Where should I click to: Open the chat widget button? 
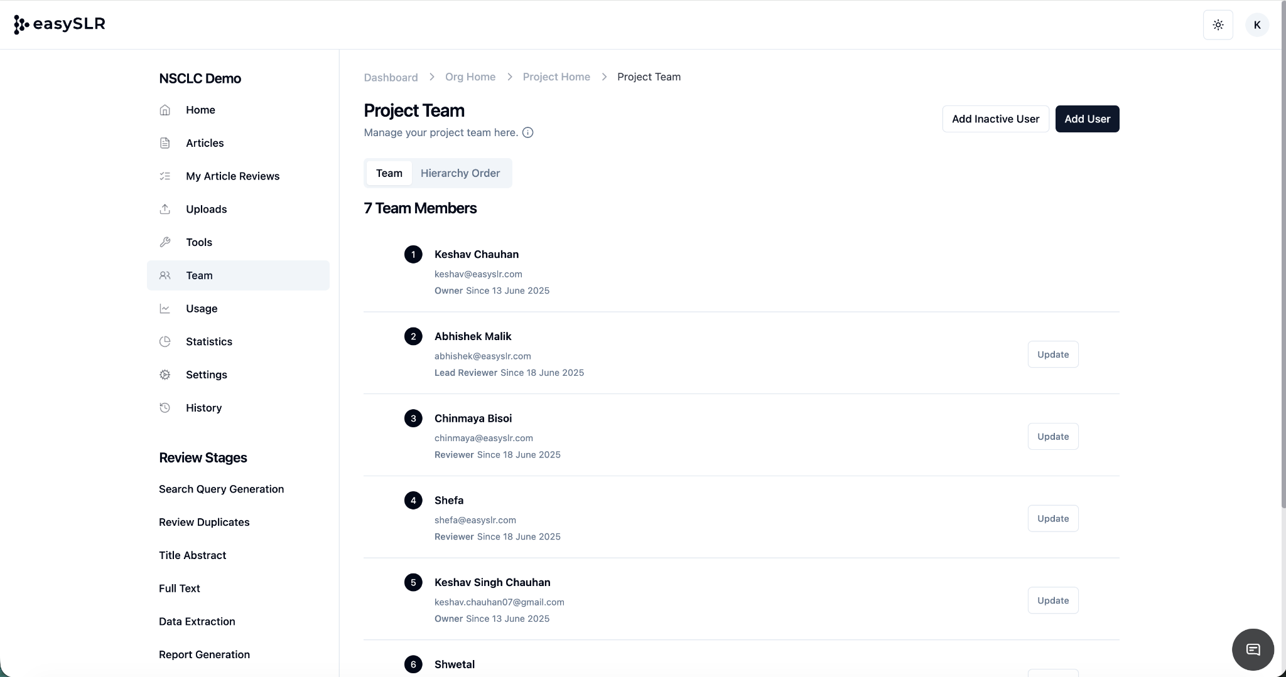[x=1253, y=649]
